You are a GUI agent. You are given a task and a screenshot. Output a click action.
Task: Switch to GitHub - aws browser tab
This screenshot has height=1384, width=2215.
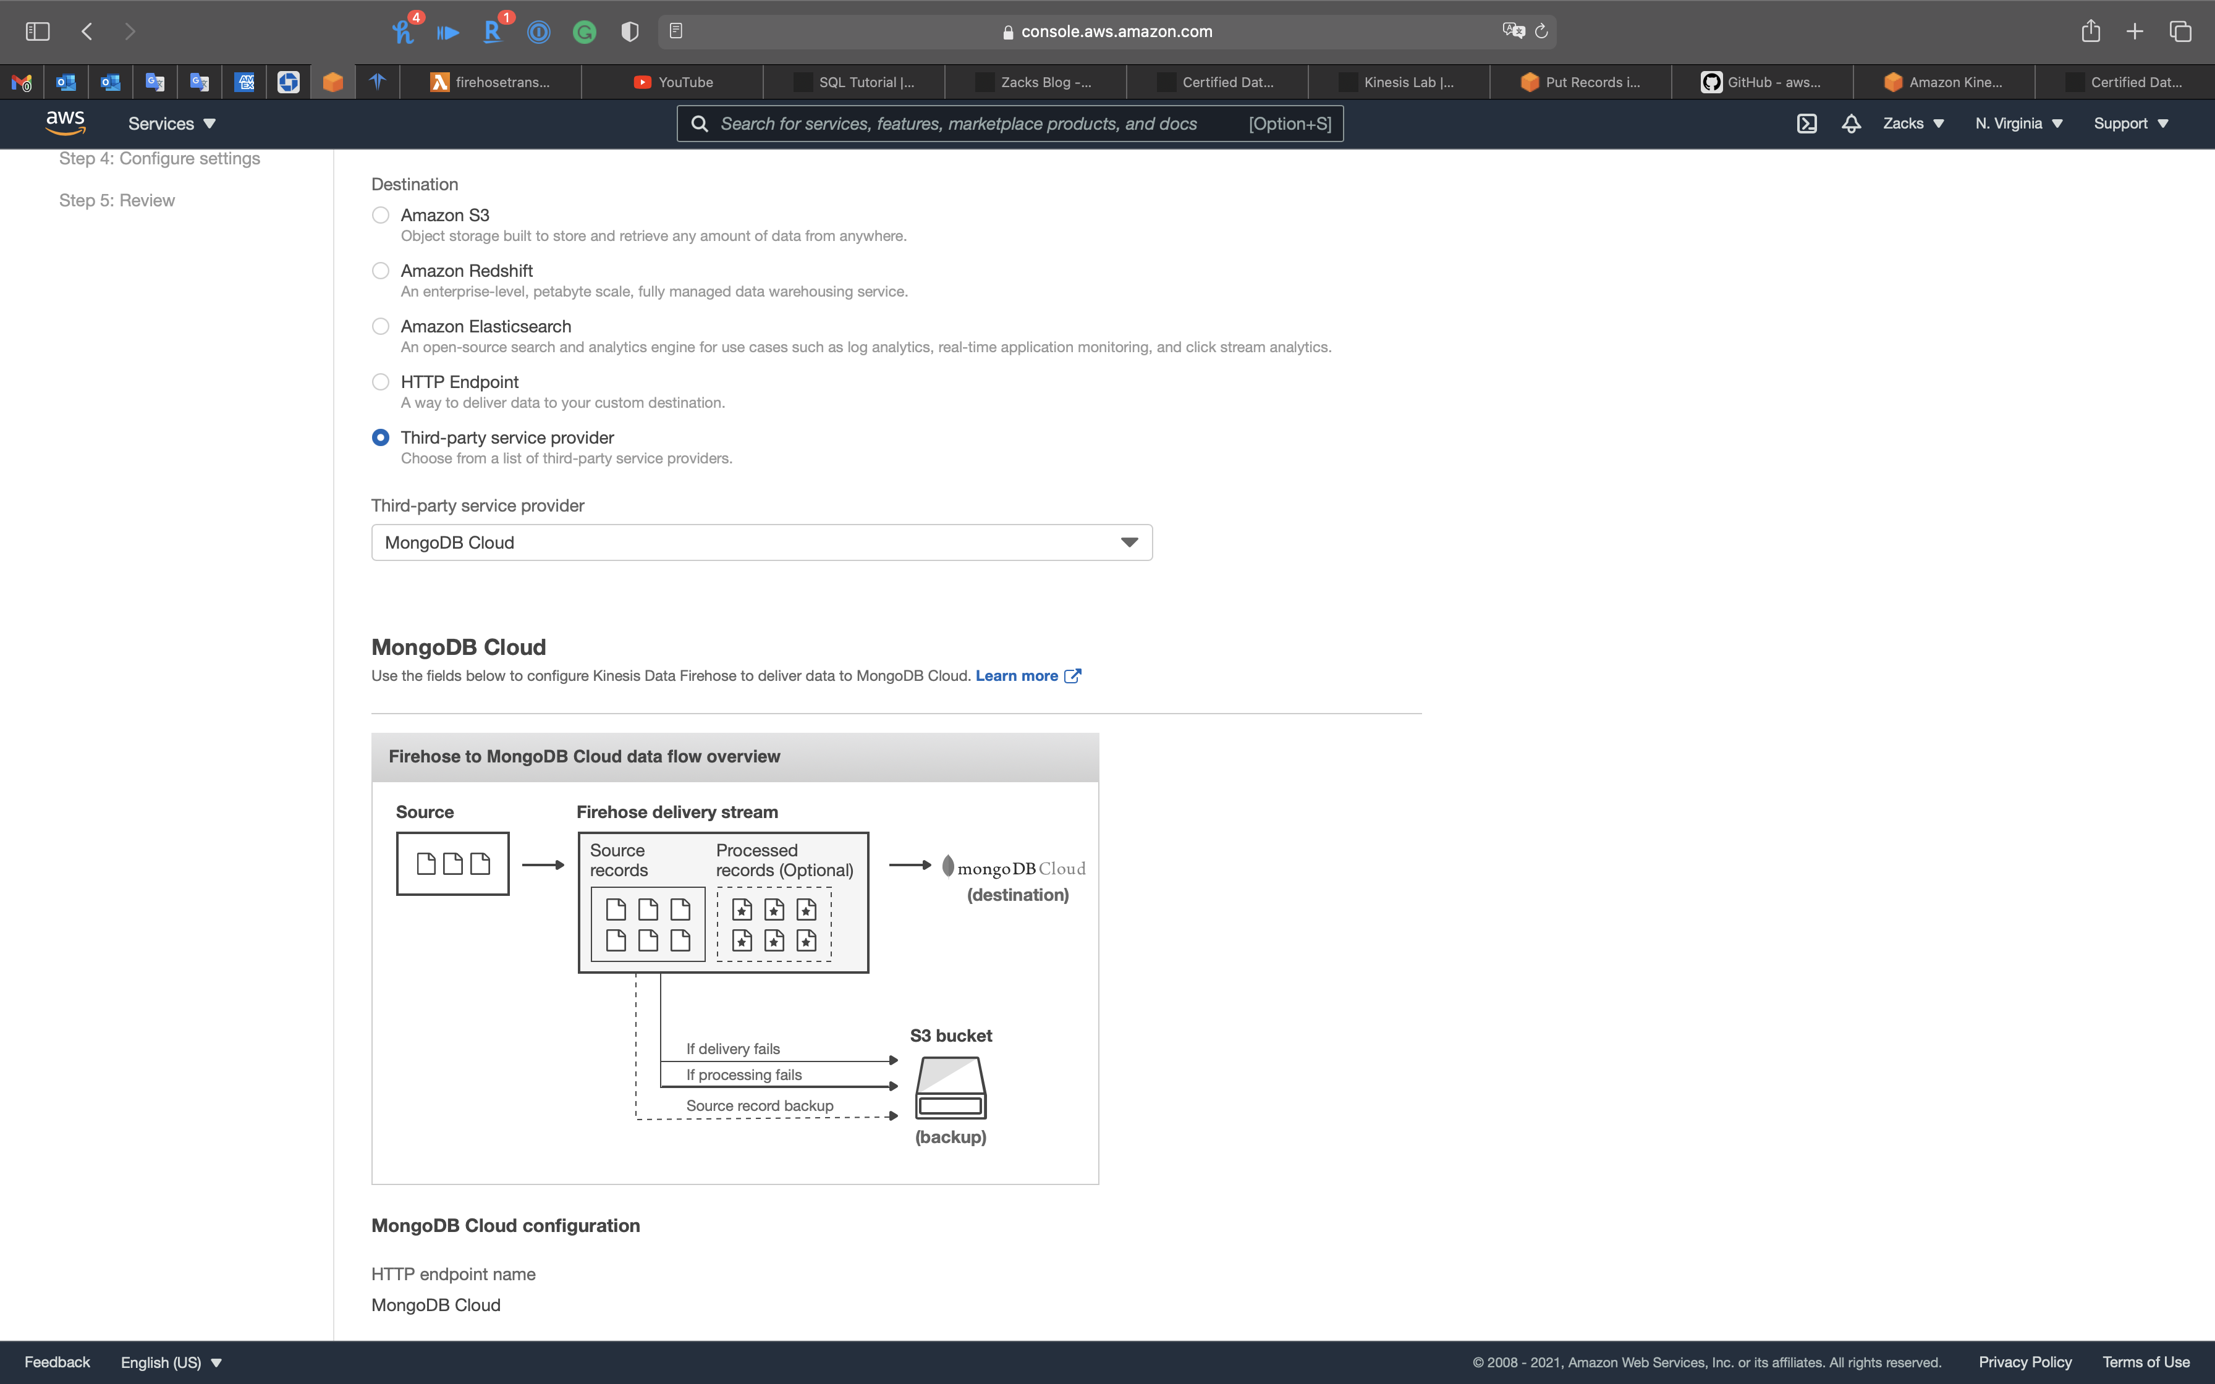(x=1762, y=82)
